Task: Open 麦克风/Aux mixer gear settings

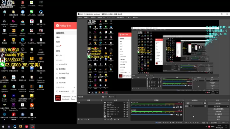Action: [181, 107]
